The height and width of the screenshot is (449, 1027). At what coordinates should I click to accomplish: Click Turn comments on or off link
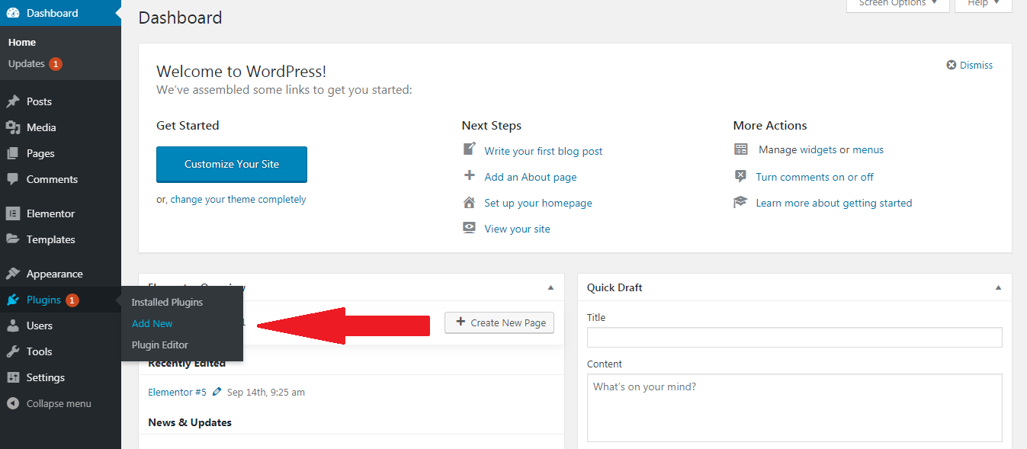814,177
